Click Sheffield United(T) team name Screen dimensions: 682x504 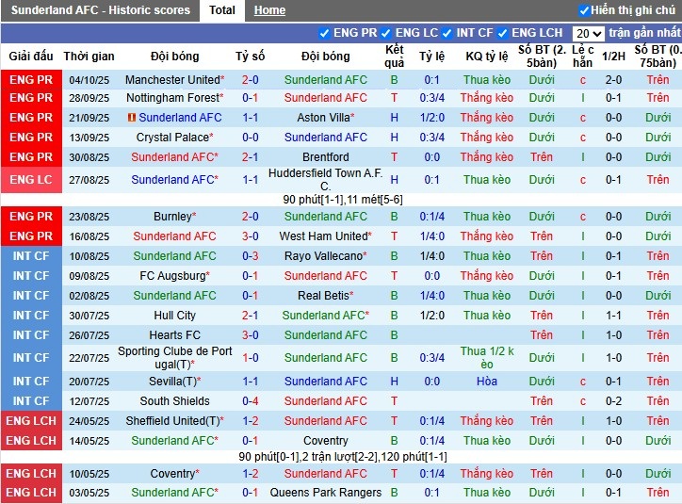pos(172,421)
